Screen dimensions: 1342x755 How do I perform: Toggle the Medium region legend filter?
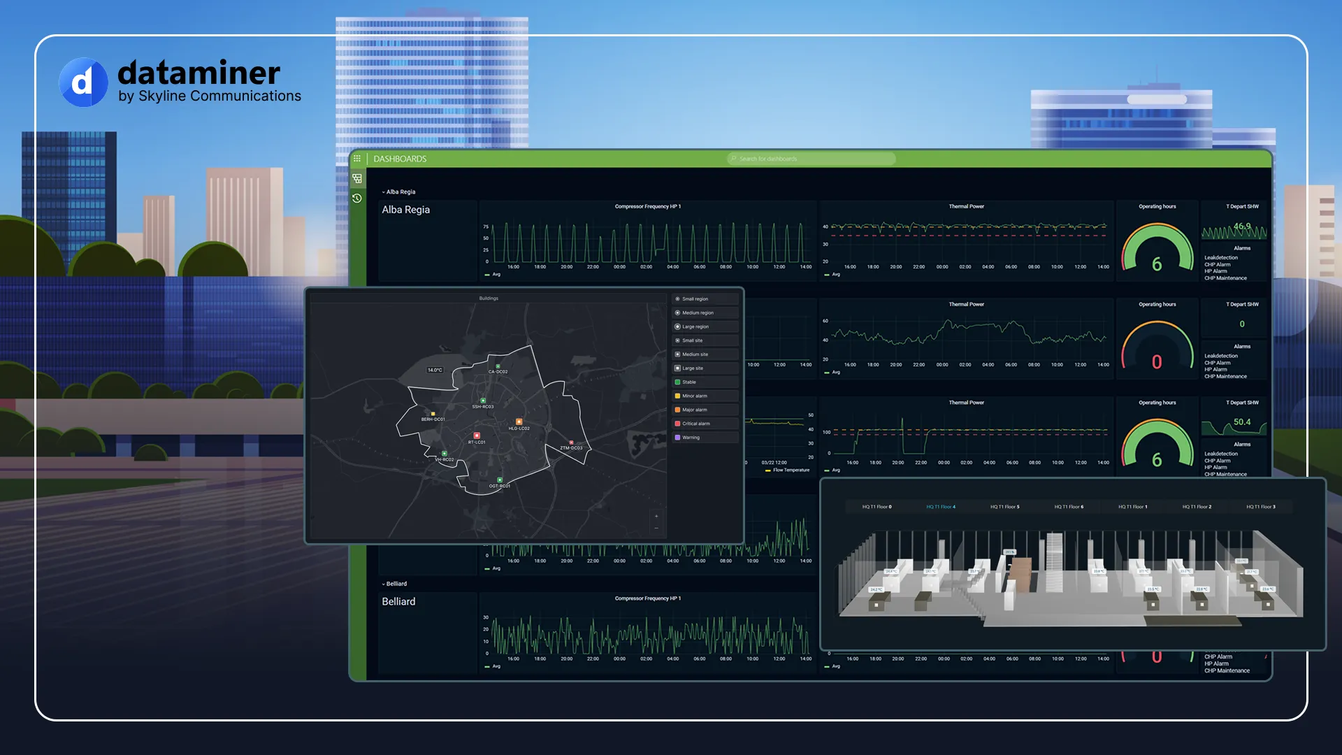tap(705, 313)
